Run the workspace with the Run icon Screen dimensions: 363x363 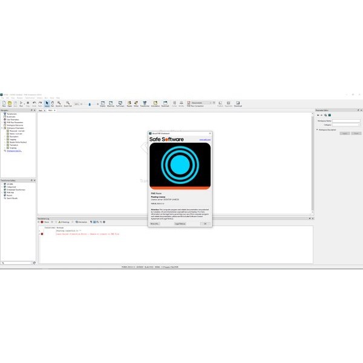21,103
